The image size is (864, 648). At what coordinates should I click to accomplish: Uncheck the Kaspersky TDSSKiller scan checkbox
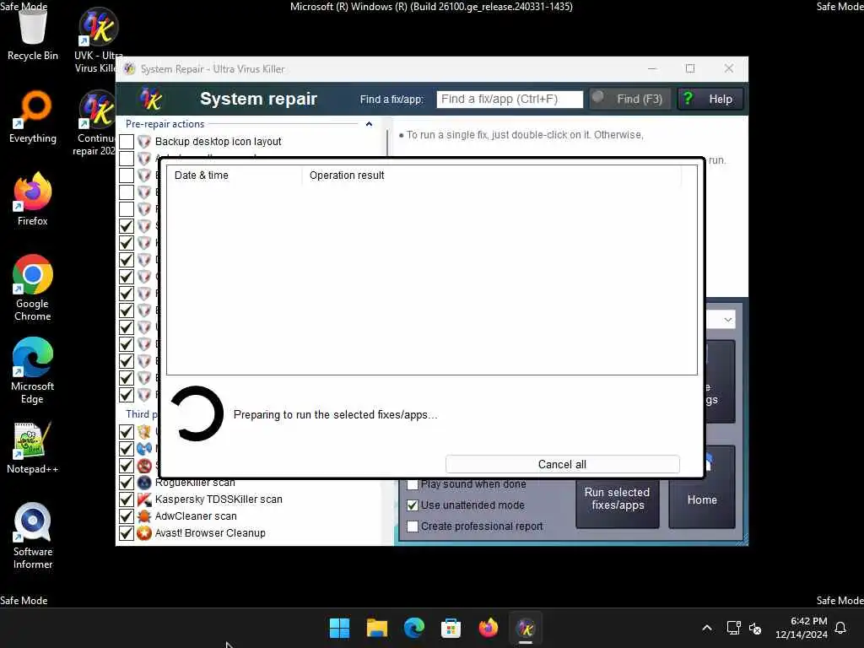pos(127,499)
